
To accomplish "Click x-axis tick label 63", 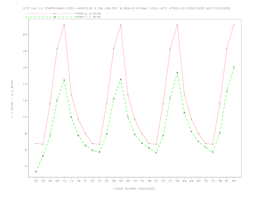I will click(184, 181).
